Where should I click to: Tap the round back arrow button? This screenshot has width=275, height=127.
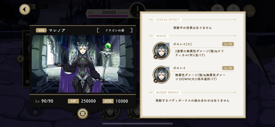coord(25,9)
